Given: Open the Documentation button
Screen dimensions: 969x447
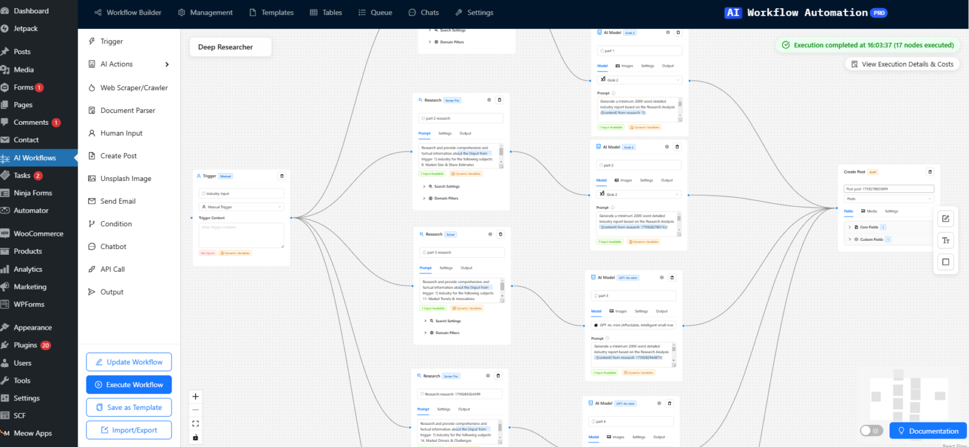Looking at the screenshot, I should pyautogui.click(x=928, y=431).
